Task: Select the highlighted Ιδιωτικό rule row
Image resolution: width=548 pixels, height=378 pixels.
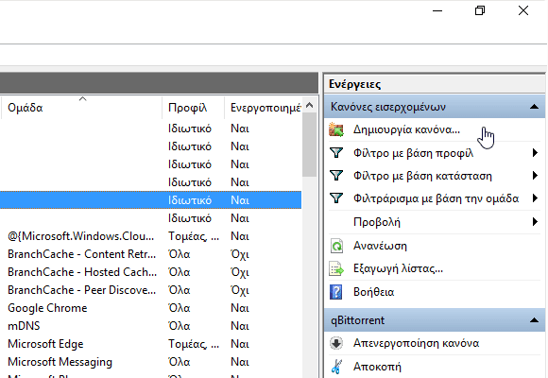Action: pyautogui.click(x=150, y=200)
